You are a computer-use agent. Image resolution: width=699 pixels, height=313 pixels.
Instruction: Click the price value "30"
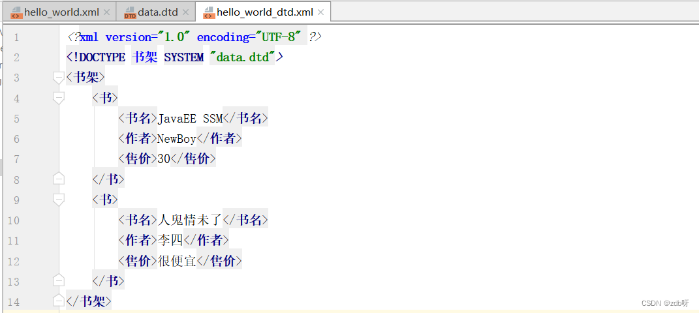[164, 159]
